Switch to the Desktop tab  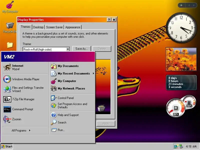pos(38,27)
